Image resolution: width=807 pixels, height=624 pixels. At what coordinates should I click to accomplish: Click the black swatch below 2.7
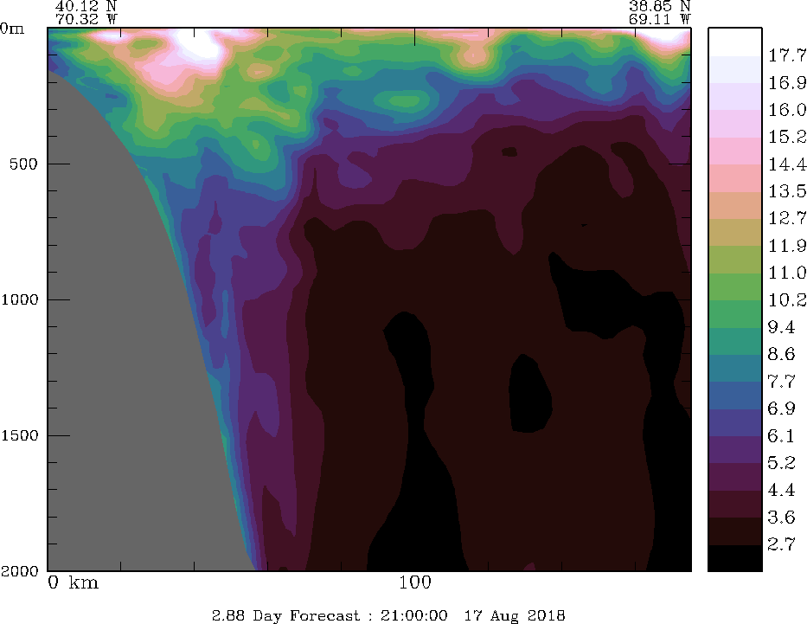pyautogui.click(x=734, y=557)
